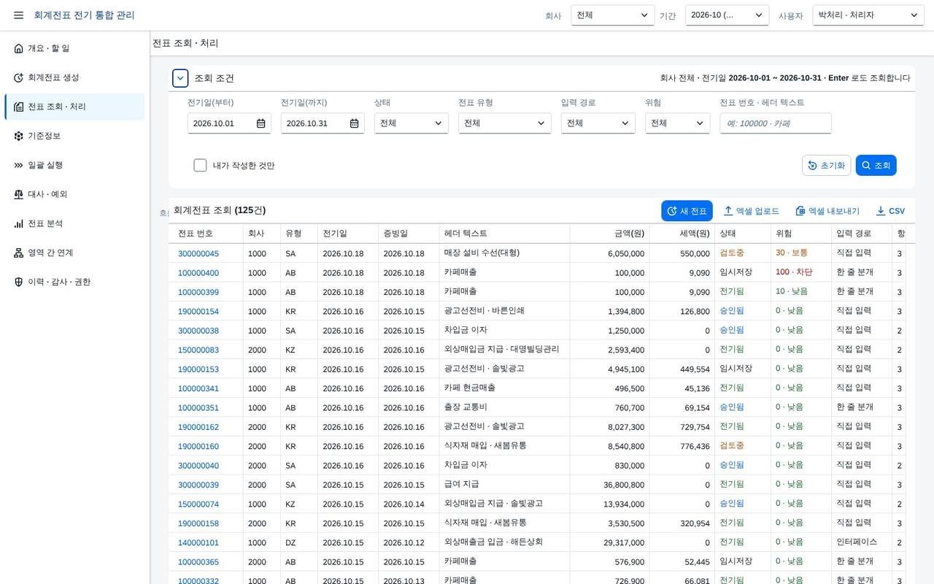Click the 전표 분석 bar chart icon
Viewport: 934px width, 584px height.
[x=19, y=223]
